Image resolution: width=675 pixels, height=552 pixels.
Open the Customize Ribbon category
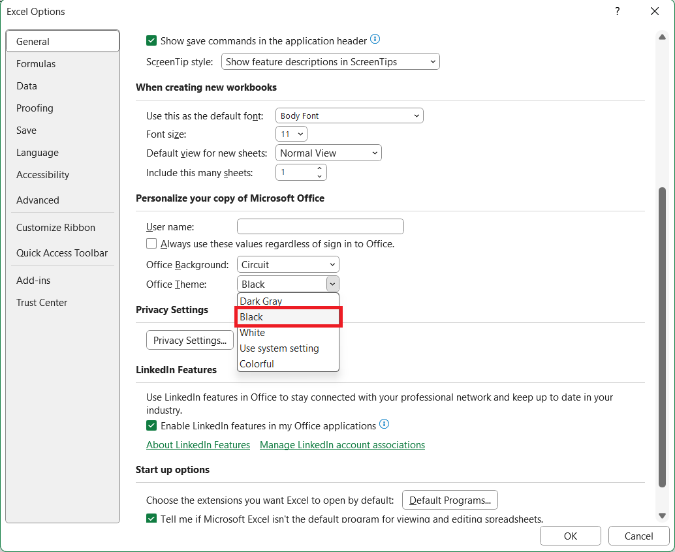[x=63, y=228]
